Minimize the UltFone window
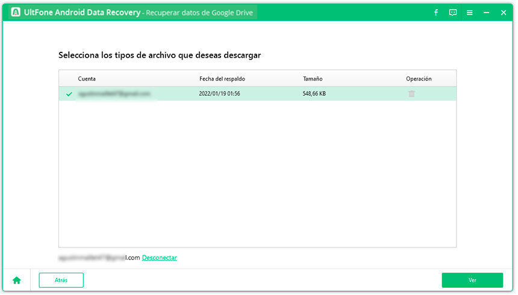Image resolution: width=518 pixels, height=295 pixels. coord(486,13)
